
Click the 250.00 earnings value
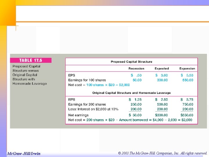coord(136,104)
